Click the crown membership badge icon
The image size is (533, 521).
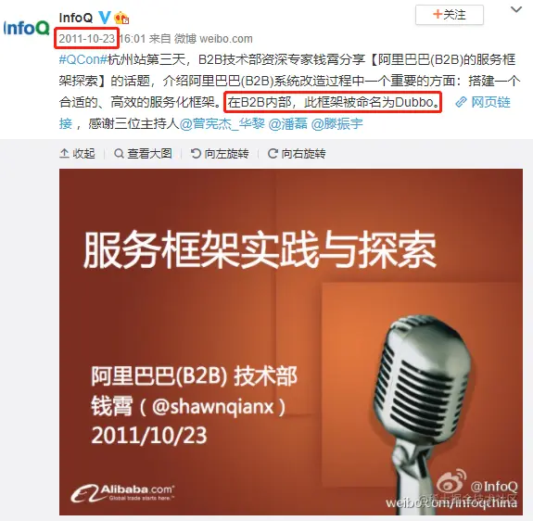pyautogui.click(x=121, y=18)
